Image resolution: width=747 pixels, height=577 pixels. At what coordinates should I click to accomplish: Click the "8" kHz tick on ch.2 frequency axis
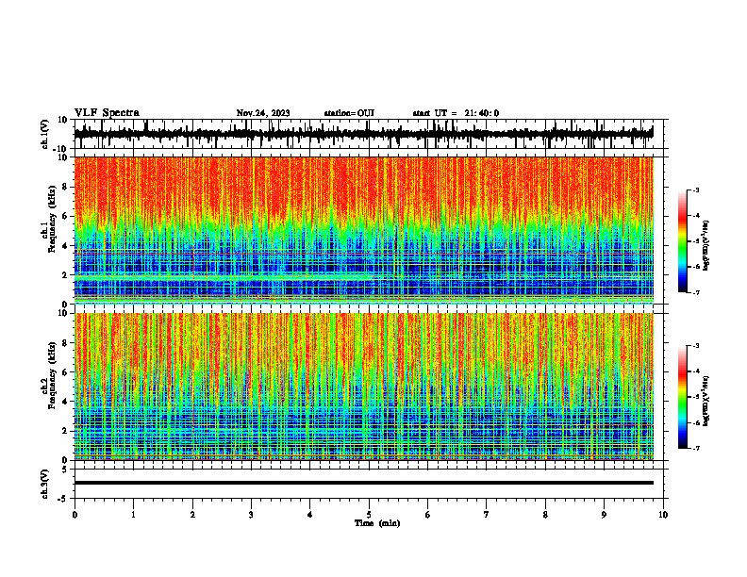tap(65, 343)
